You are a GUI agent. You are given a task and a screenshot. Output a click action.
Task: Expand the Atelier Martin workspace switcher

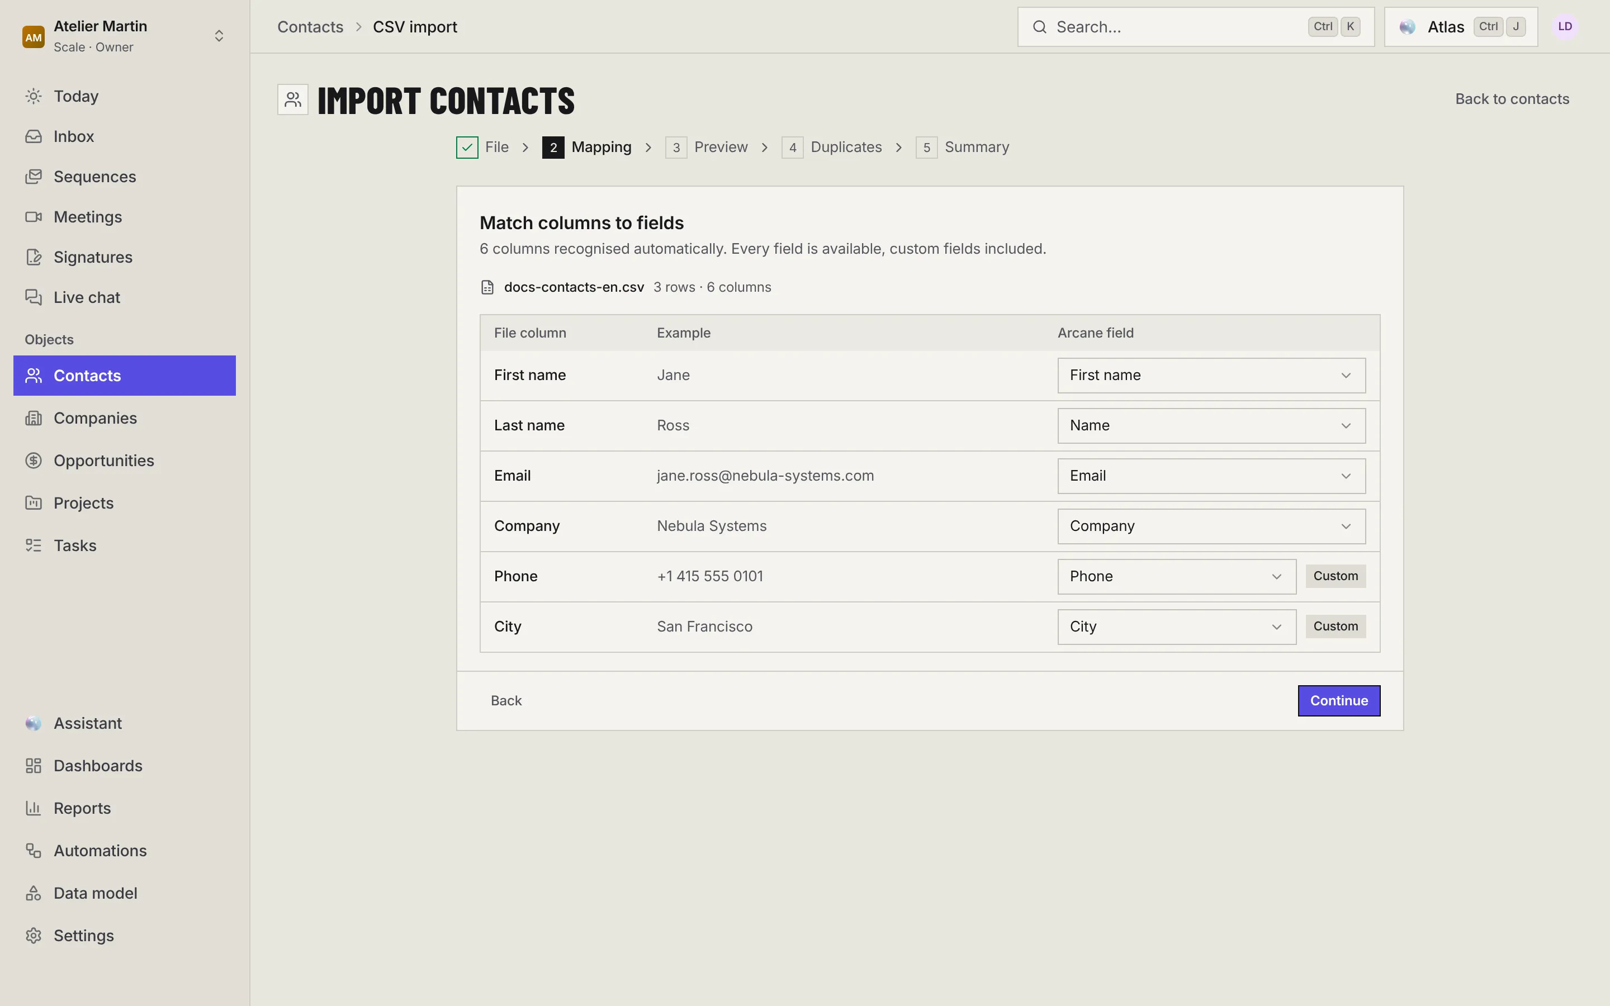point(219,36)
